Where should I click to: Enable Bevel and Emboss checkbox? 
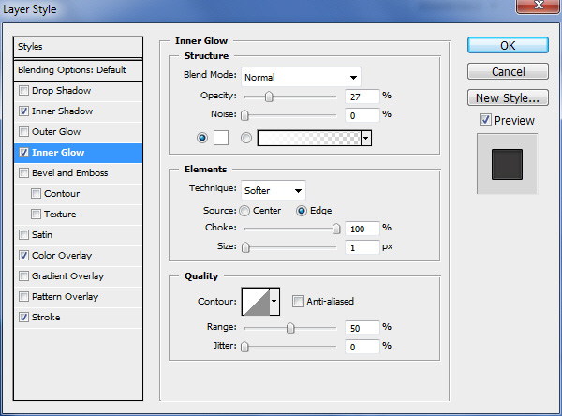(x=23, y=172)
